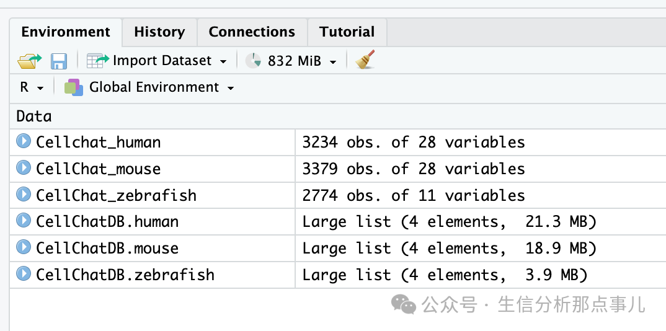666x331 pixels.
Task: Click the Import Dataset table icon
Action: [x=98, y=61]
